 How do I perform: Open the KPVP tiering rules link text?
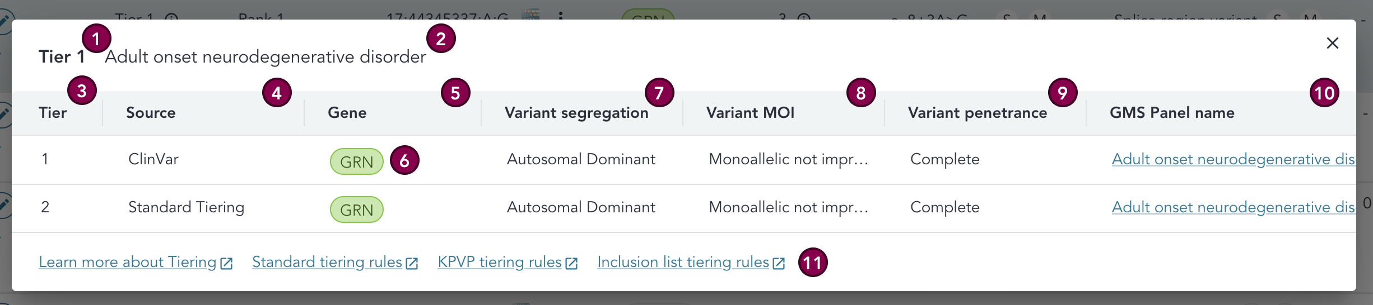(x=499, y=262)
